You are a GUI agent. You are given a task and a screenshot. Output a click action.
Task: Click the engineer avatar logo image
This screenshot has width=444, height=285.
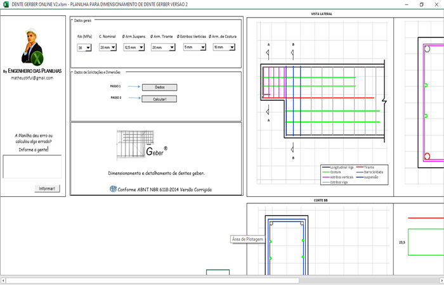tap(32, 48)
